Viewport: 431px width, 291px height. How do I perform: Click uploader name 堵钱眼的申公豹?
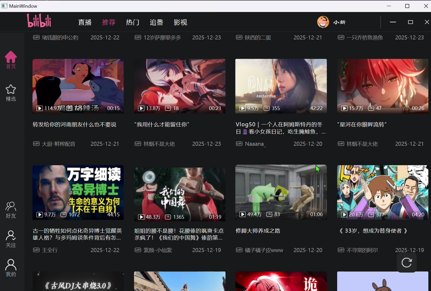click(x=60, y=38)
